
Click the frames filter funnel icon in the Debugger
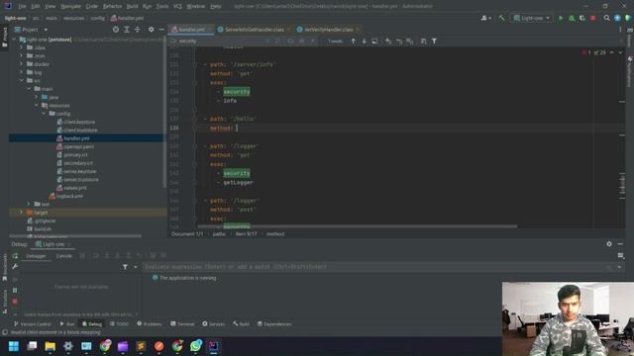[x=125, y=267]
